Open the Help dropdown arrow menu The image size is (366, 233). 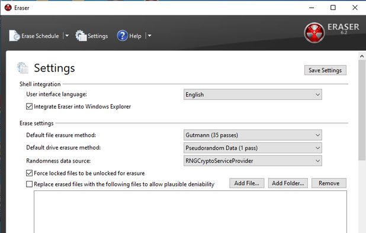(150, 35)
